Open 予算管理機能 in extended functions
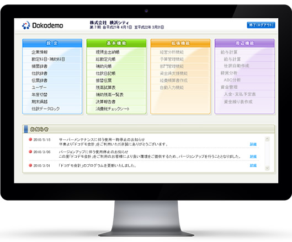The height and width of the screenshot is (242, 292). 172,60
